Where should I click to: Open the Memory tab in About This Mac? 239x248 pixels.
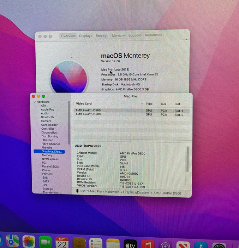(118, 35)
